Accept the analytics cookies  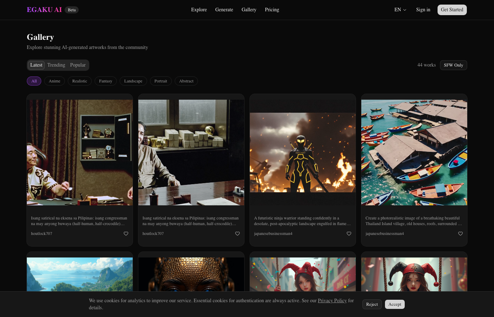pos(395,304)
